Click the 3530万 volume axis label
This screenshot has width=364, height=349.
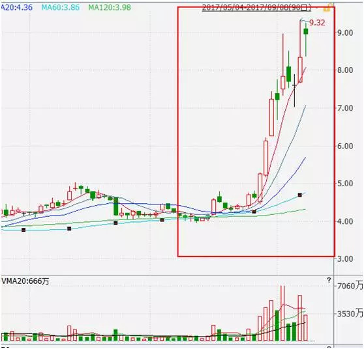click(350, 314)
